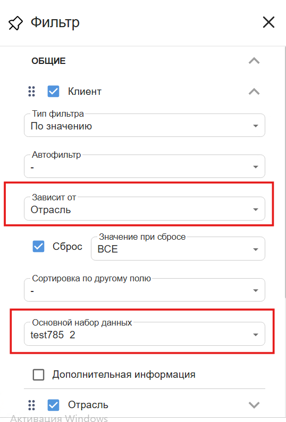Click the ОБЩИЕ section header
The height and width of the screenshot is (422, 286).
[x=48, y=61]
